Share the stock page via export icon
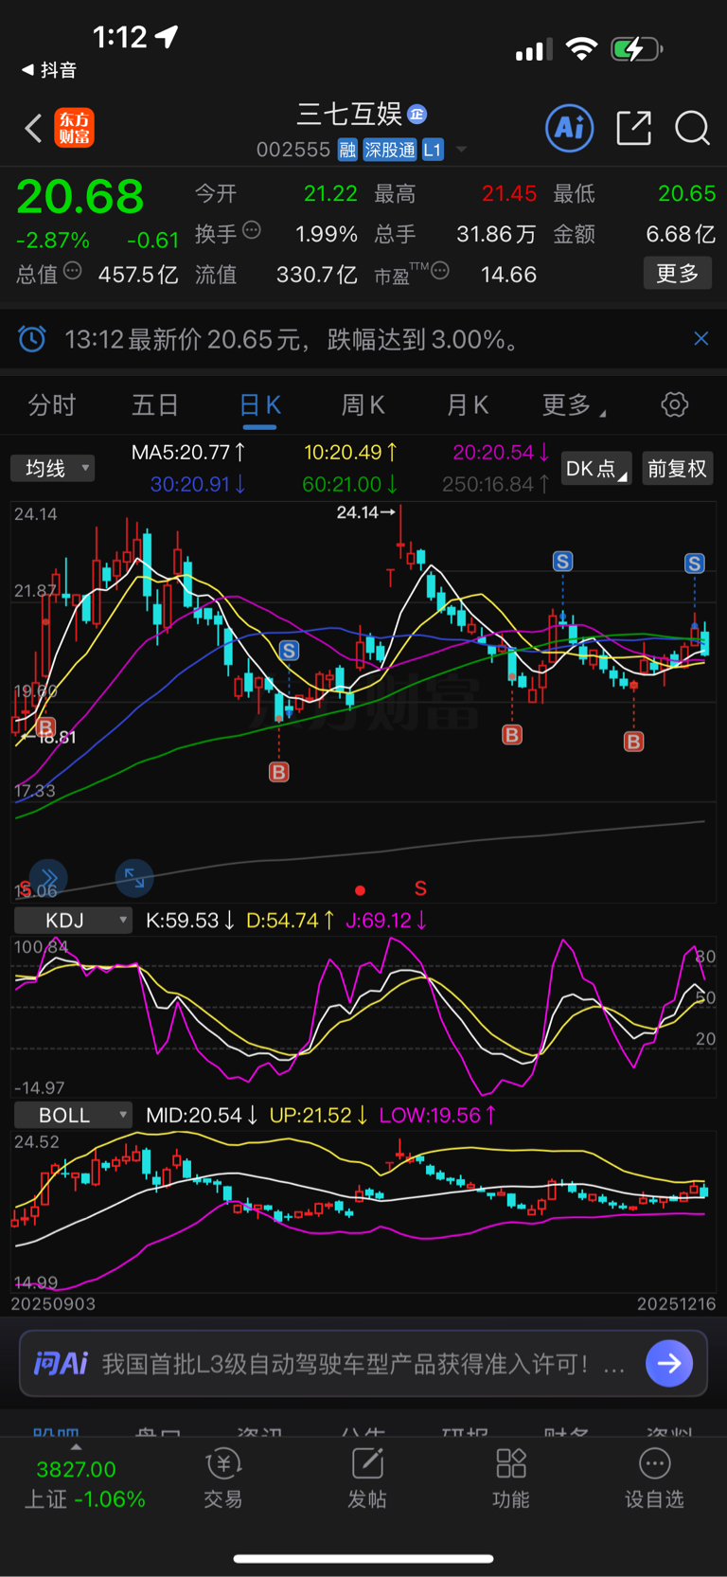Image resolution: width=727 pixels, height=1577 pixels. pos(633,127)
